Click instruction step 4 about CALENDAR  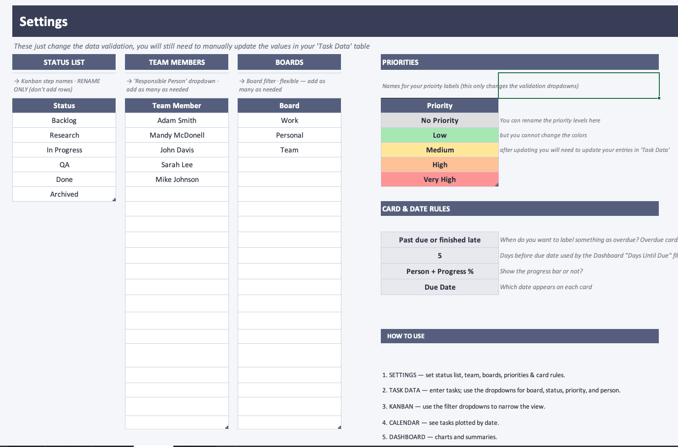pyautogui.click(x=440, y=423)
